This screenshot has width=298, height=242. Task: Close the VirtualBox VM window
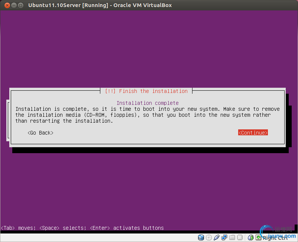point(7,5)
